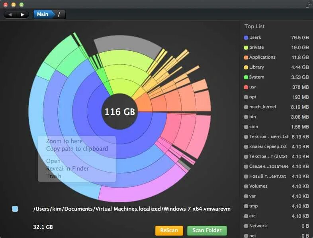Click the gray Network color dot
The width and height of the screenshot is (313, 238).
tap(246, 226)
